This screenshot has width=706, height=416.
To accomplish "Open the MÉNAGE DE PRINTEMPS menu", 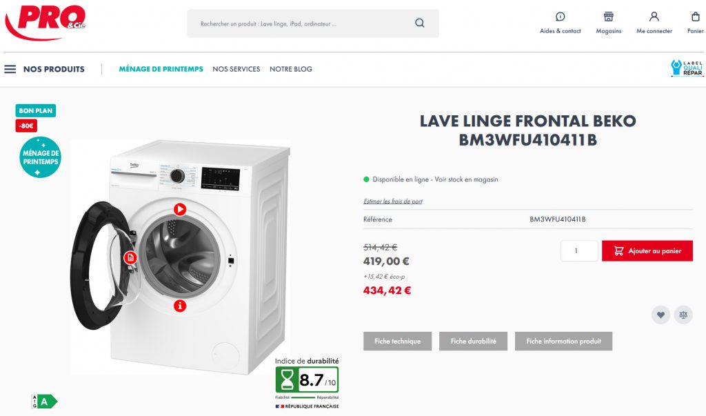I will point(161,69).
